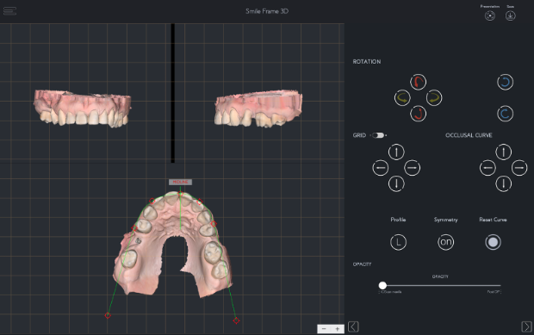Screen dimensions: 534x335
Task: Move grid up with arrow button
Action: pyautogui.click(x=396, y=152)
